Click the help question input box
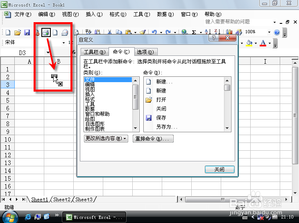This screenshot has width=299, height=223. pos(238,22)
